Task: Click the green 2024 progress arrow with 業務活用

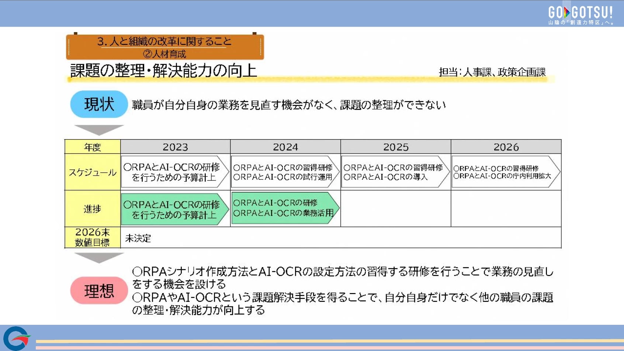Action: click(x=284, y=208)
